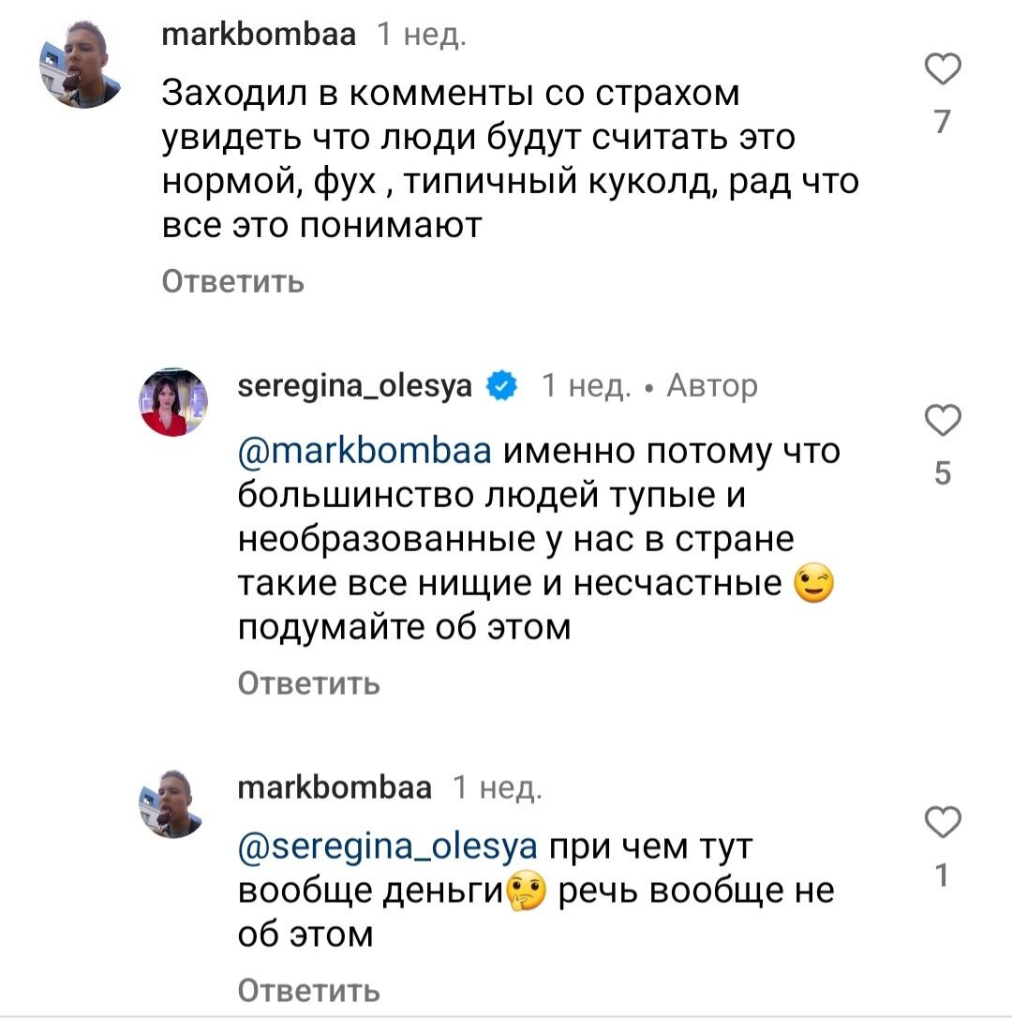Screen dimensions: 1012x1018
Task: Click markbombaa's avatar on his bottom comment
Action: pos(173,801)
